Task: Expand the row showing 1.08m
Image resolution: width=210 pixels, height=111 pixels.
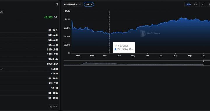Action: pos(2,69)
